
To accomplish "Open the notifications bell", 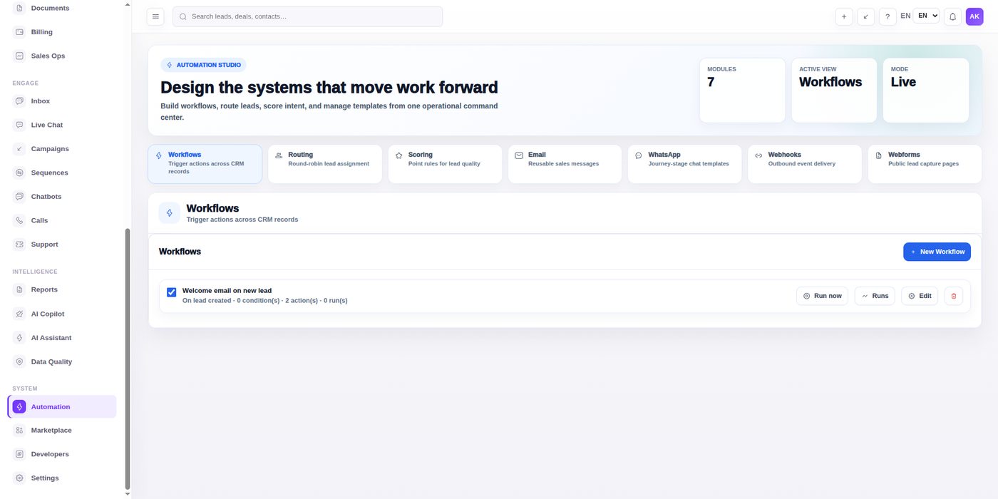I will [x=952, y=16].
